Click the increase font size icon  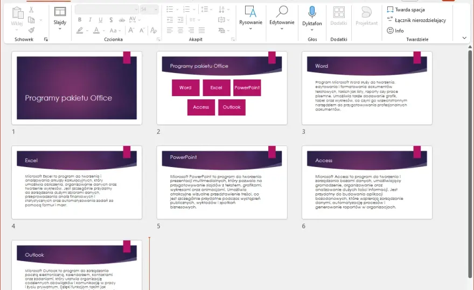click(131, 30)
